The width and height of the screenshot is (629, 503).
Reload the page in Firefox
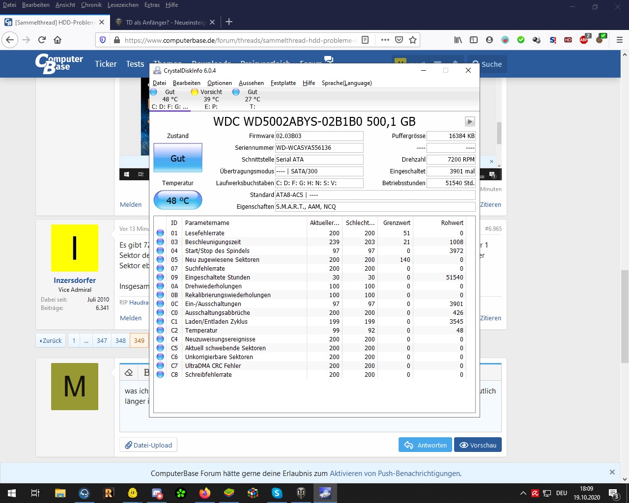(42, 40)
